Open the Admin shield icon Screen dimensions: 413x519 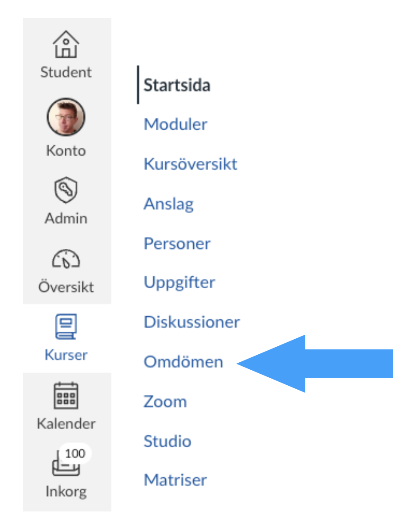(66, 190)
